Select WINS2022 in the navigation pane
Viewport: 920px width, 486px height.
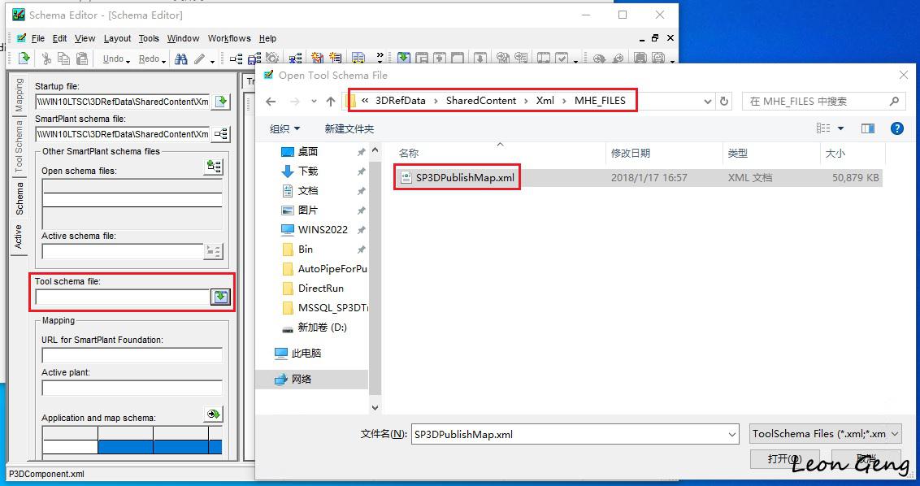[322, 229]
